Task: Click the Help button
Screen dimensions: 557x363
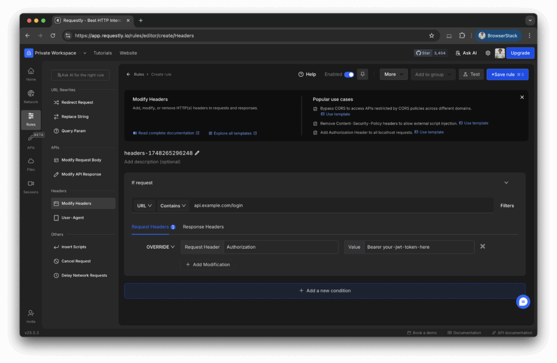Action: 307,75
